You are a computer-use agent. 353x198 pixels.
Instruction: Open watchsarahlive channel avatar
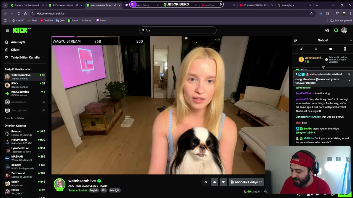pyautogui.click(x=59, y=185)
